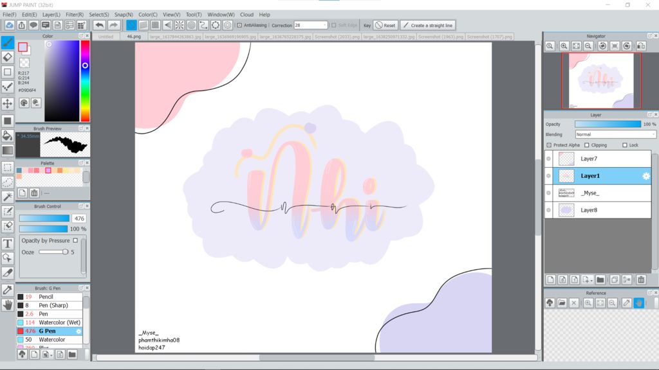This screenshot has height=370, width=659.
Task: Select the Brush tool in the left toolbox
Action: (8, 42)
